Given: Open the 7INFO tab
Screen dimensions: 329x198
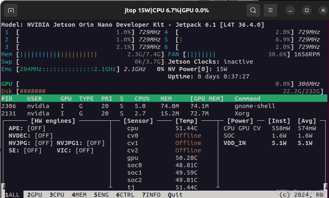Looking at the screenshot, I should tap(151, 195).
